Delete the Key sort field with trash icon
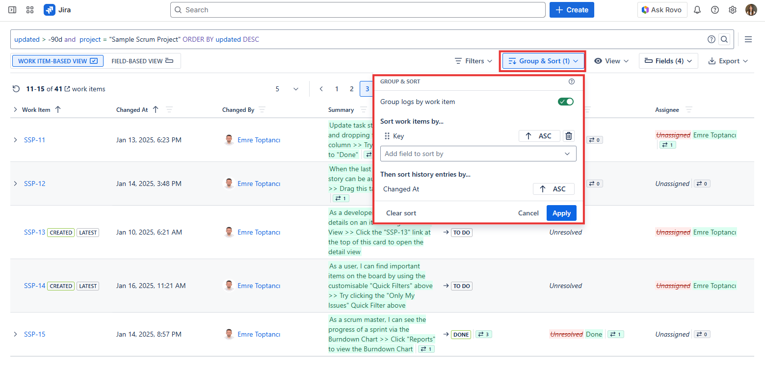Screen dimensions: 765x369 pos(568,136)
